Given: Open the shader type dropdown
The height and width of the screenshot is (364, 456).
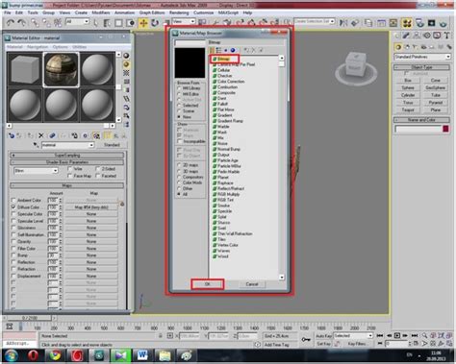Looking at the screenshot, I should [36, 171].
